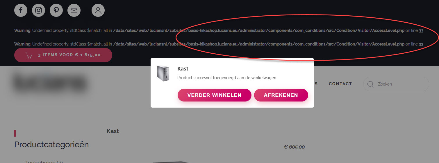Open the cart summary showing € 1.815,00
Image resolution: width=439 pixels, height=163 pixels.
click(63, 55)
